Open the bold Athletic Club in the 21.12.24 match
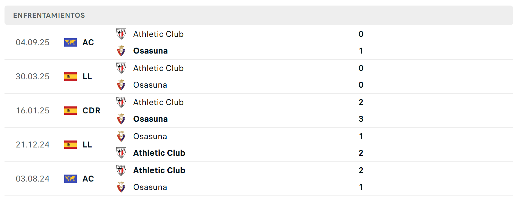Image resolution: width=519 pixels, height=201 pixels. (x=159, y=153)
